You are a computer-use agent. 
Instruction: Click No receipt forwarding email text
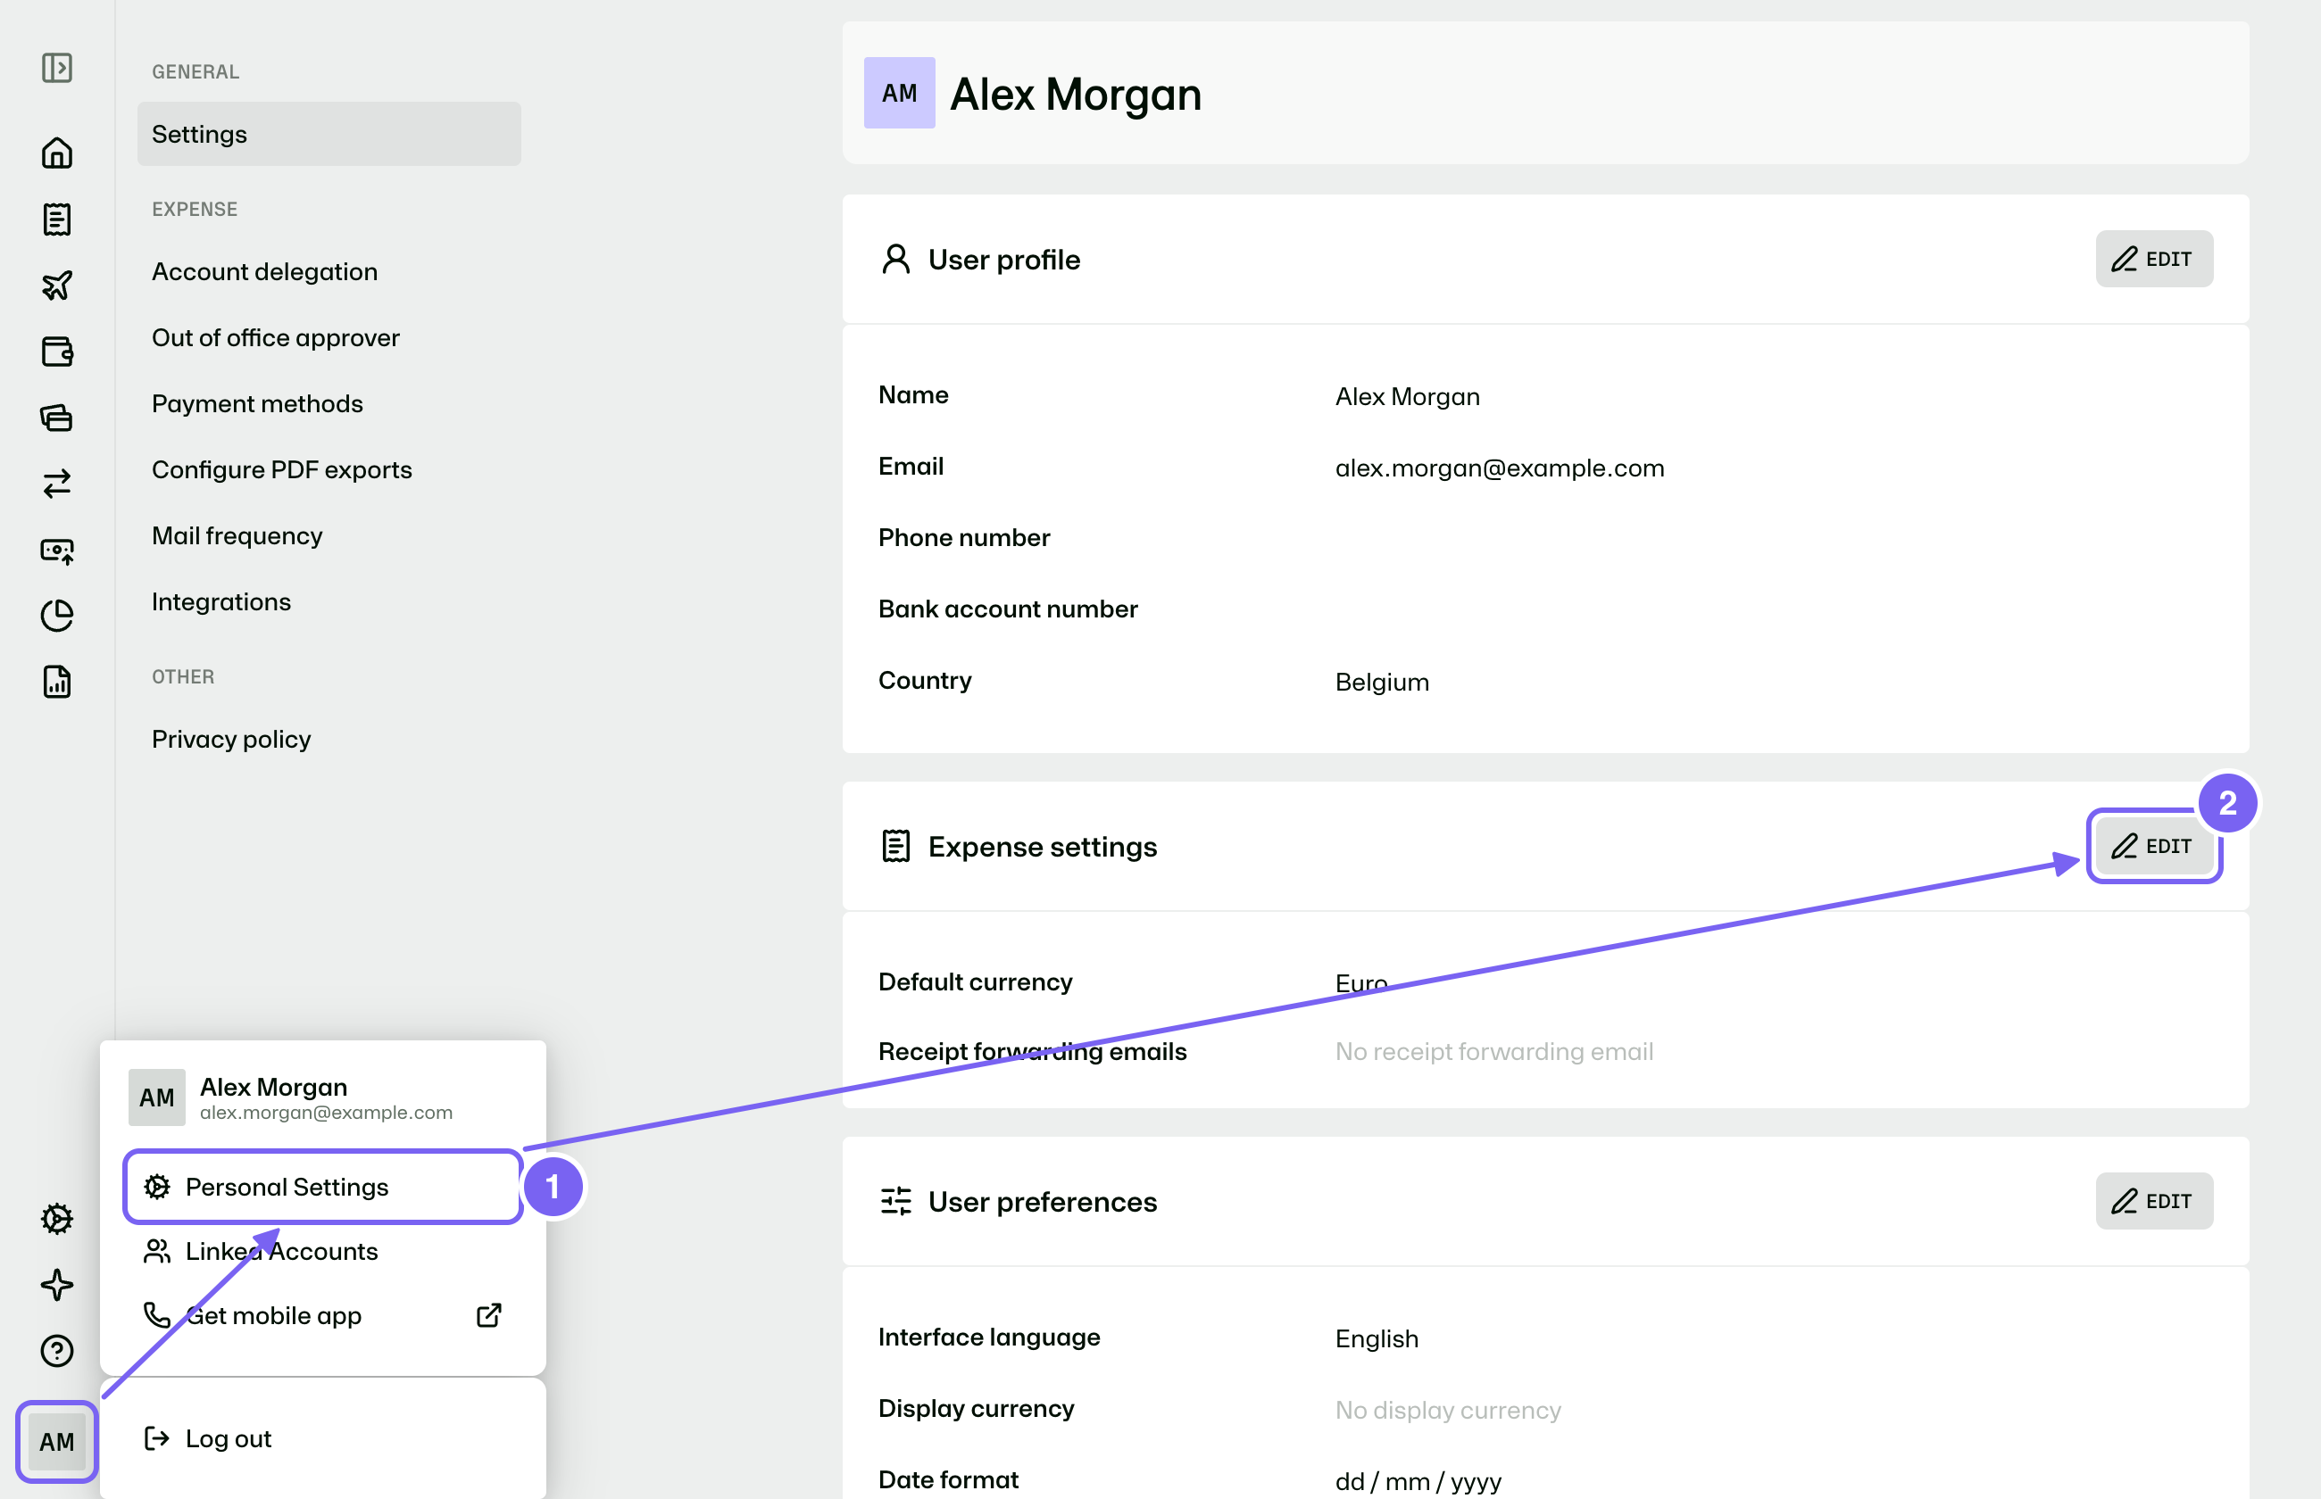pos(1493,1051)
